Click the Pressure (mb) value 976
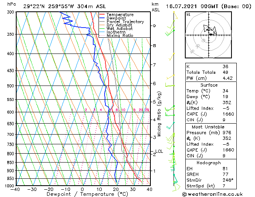Viewport: 255px width, 197px height. pos(227,133)
